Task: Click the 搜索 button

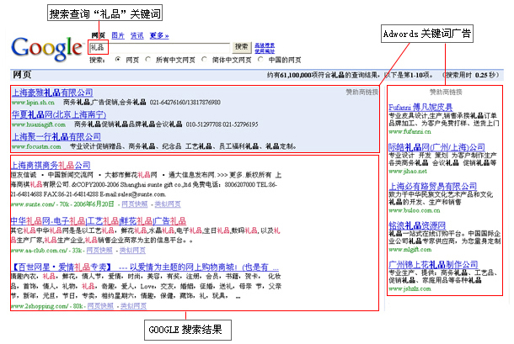Action: 241,47
